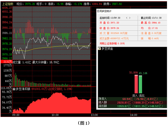Click the 14:00 time axis marker
Screen dimensions: 168x129
(133, 115)
